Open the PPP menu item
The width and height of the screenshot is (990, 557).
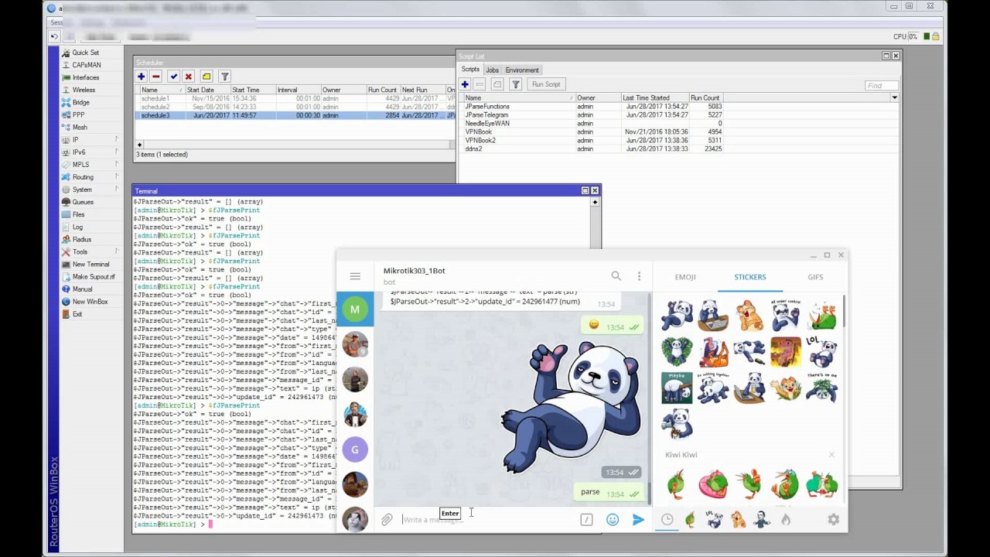click(78, 114)
